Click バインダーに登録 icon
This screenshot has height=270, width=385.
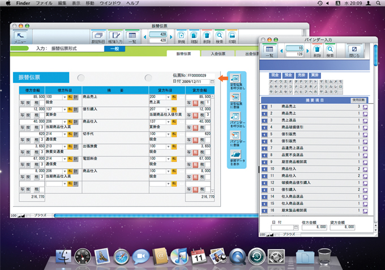pos(236,135)
